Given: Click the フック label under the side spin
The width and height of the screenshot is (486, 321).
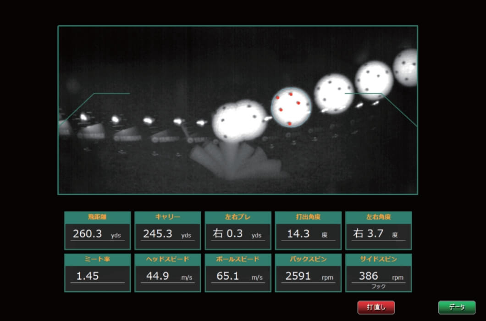Looking at the screenshot, I should [x=378, y=286].
